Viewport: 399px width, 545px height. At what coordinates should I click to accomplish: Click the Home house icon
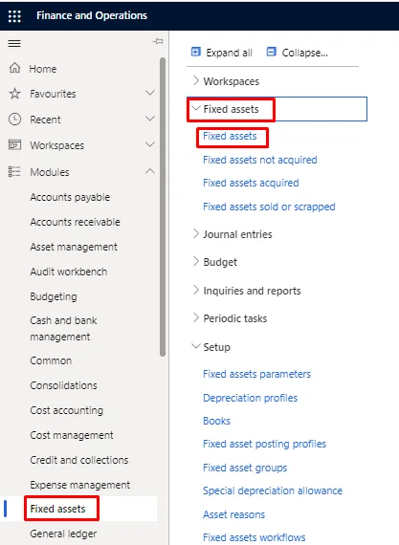tap(14, 68)
